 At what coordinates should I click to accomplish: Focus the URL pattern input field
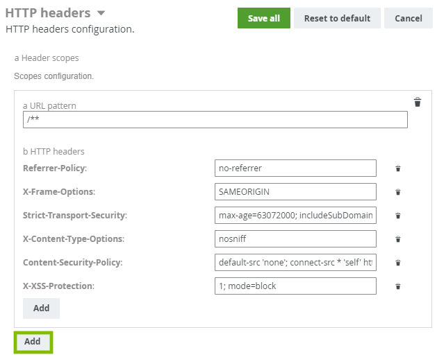215,119
